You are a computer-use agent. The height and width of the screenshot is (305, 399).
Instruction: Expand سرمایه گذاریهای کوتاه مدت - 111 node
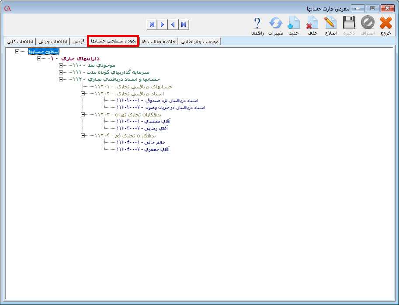pyautogui.click(x=61, y=72)
